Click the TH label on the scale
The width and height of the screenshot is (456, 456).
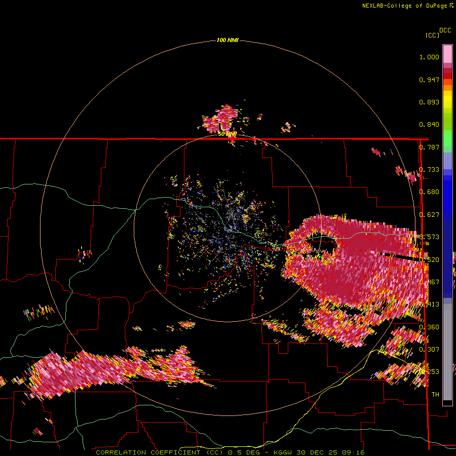[x=435, y=394]
